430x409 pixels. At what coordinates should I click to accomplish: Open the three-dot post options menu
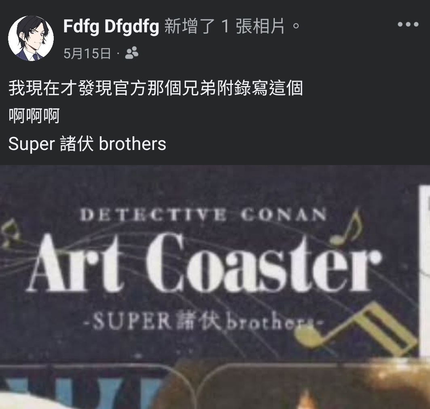(408, 24)
